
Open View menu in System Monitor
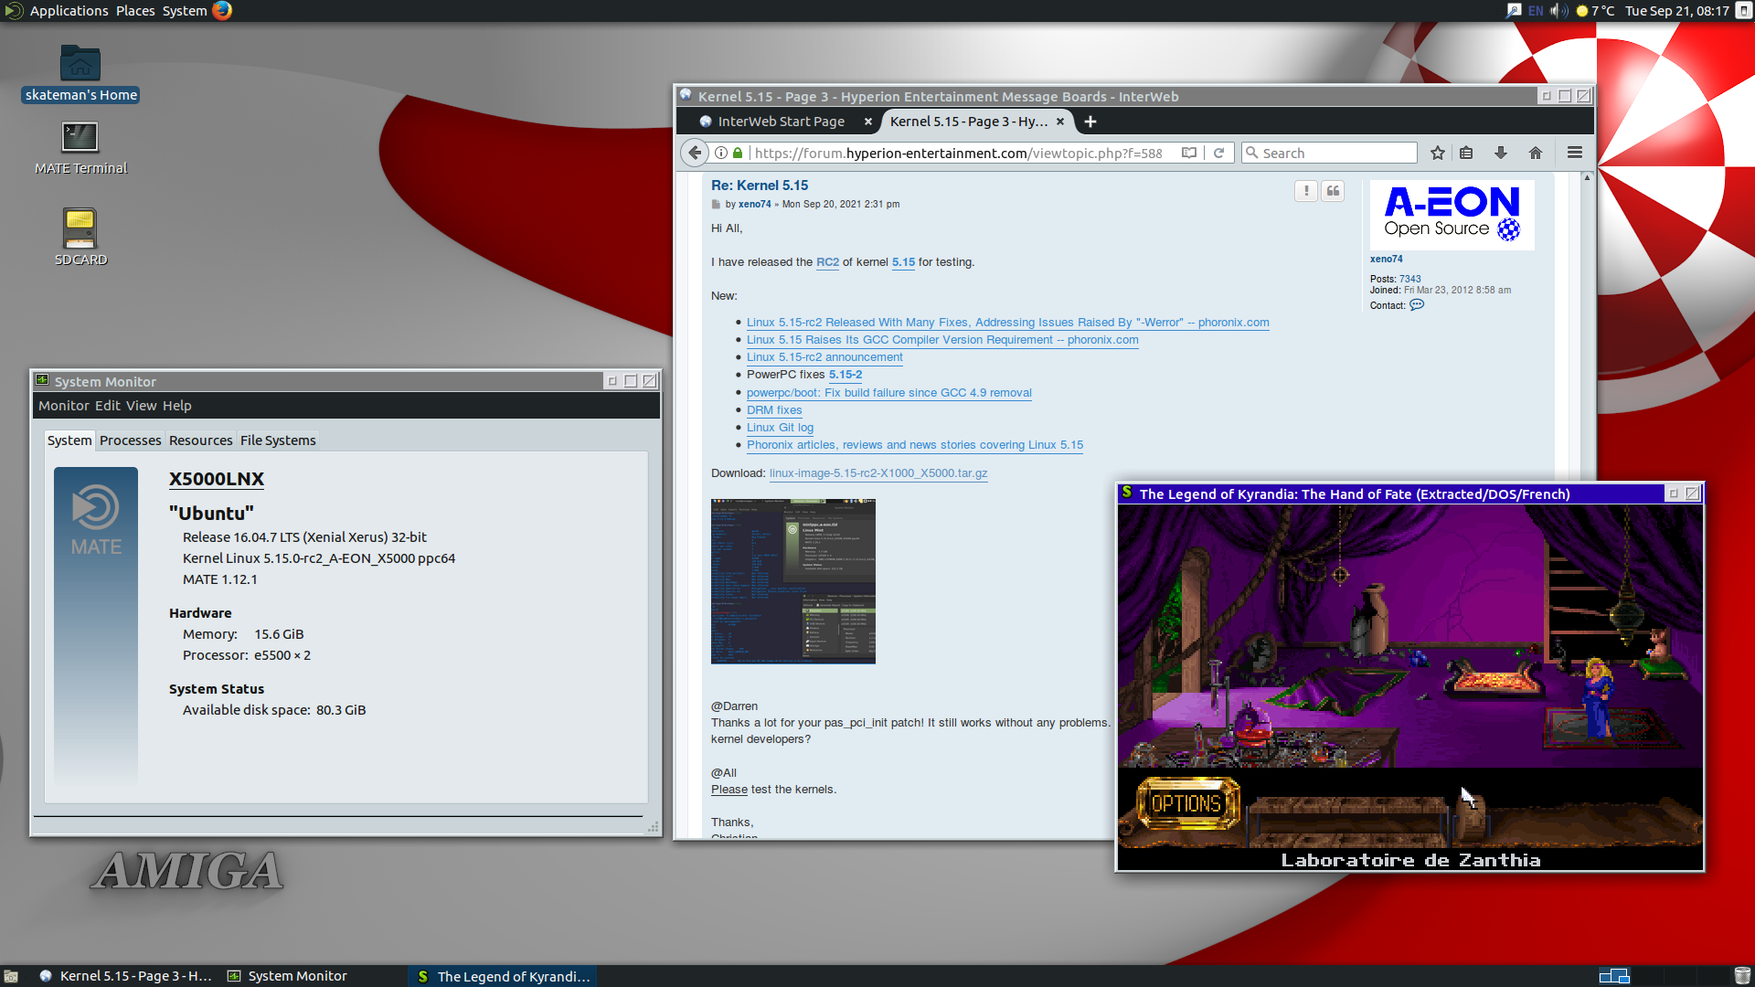142,406
